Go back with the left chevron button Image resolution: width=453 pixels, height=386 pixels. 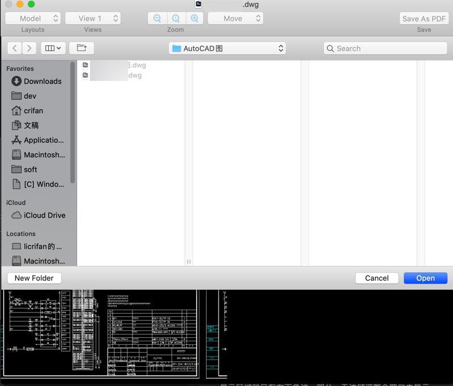pos(15,48)
